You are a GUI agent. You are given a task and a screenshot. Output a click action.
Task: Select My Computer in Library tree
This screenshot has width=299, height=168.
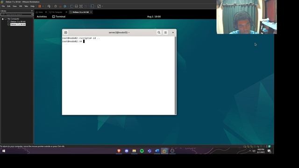[14, 19]
